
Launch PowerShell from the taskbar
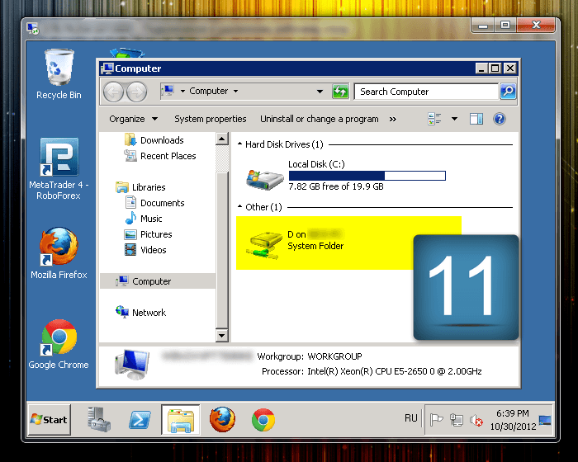coord(140,419)
